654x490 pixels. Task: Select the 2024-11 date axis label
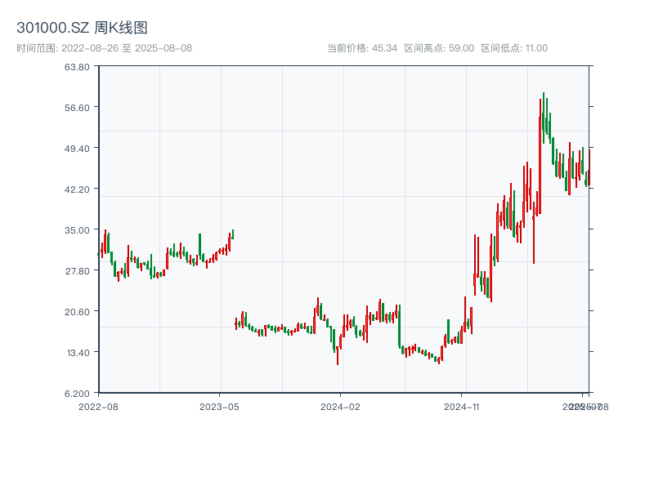click(461, 406)
